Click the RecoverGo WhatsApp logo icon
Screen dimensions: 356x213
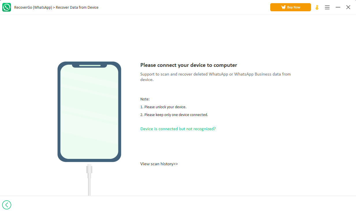coord(7,7)
